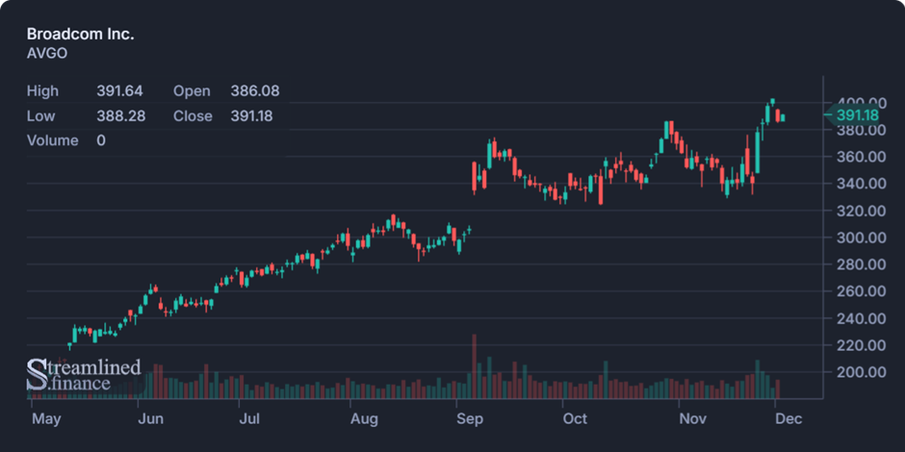Image resolution: width=905 pixels, height=452 pixels.
Task: Click the 260.00 price axis label
Action: [x=860, y=291]
